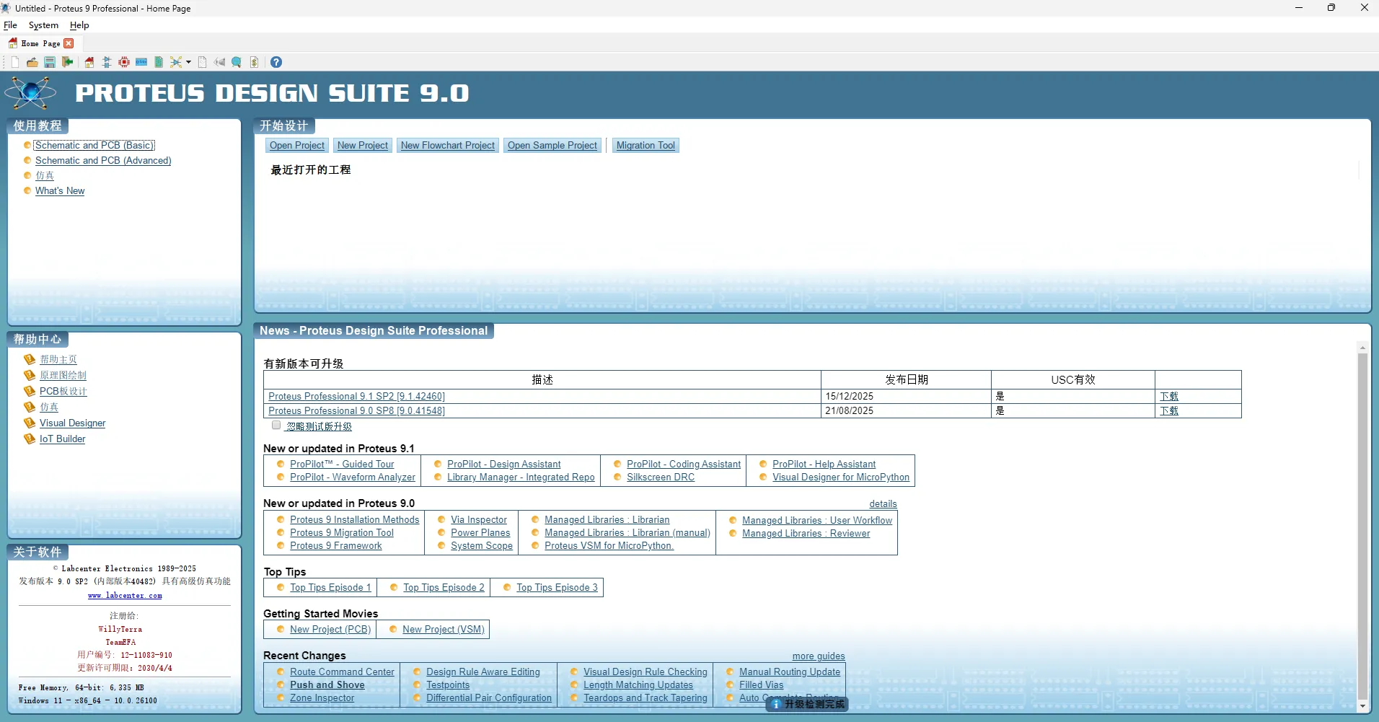Open Proteus 9 Migration Tool news link
1379x722 pixels.
pos(342,532)
